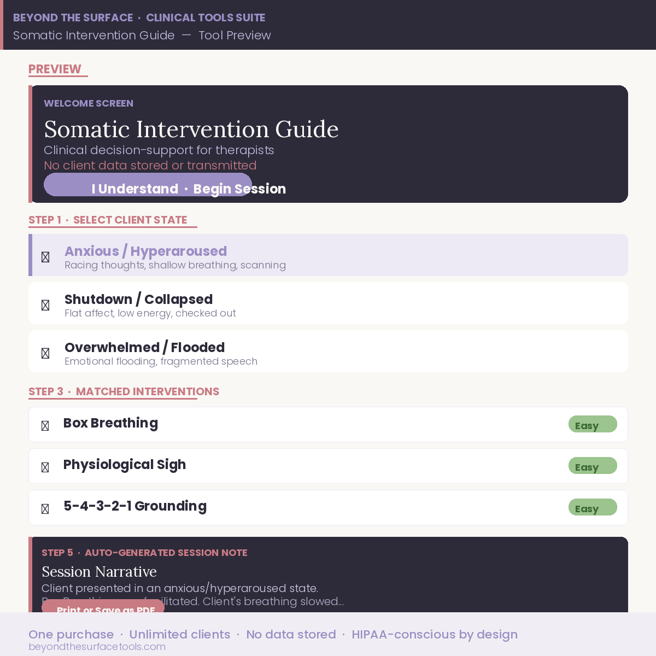Image resolution: width=656 pixels, height=656 pixels.
Task: Click the Box Breathing icon
Action: 45,425
